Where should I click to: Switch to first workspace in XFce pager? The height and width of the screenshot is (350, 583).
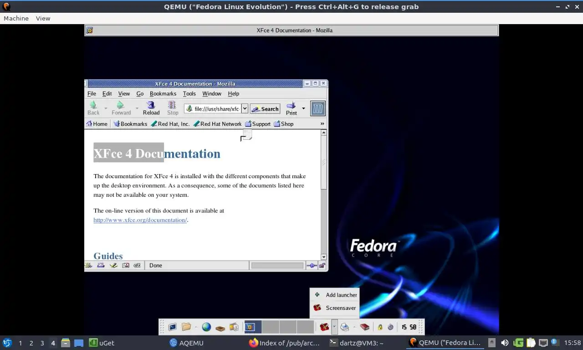pyautogui.click(x=253, y=327)
